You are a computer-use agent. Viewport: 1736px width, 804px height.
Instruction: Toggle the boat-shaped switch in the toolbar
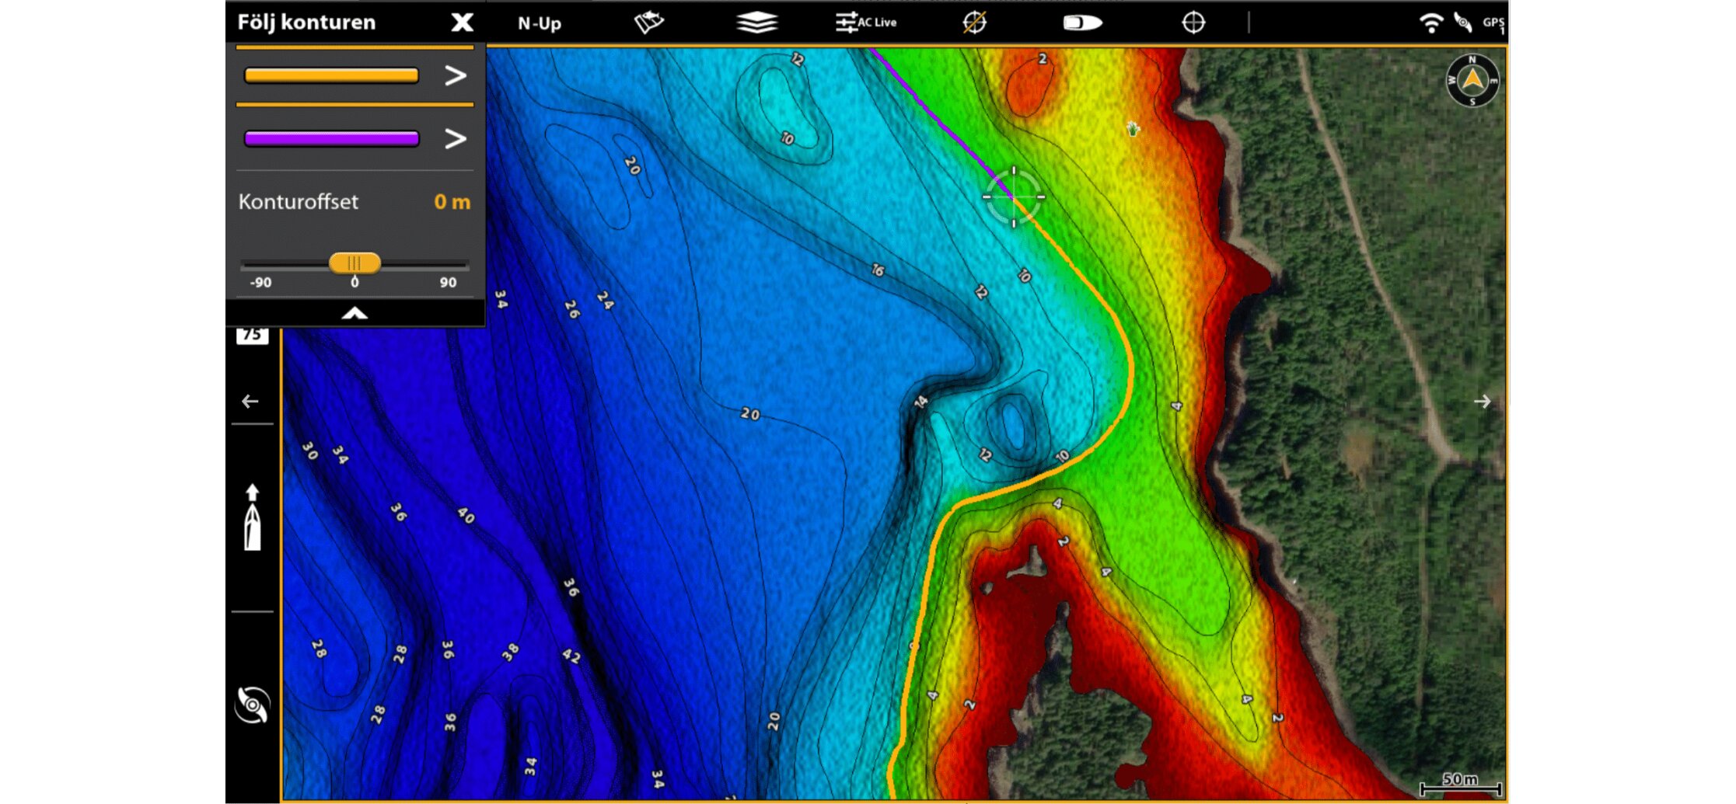[x=1082, y=23]
